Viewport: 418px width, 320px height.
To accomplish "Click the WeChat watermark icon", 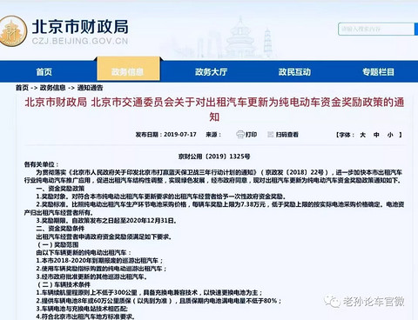I will (333, 302).
